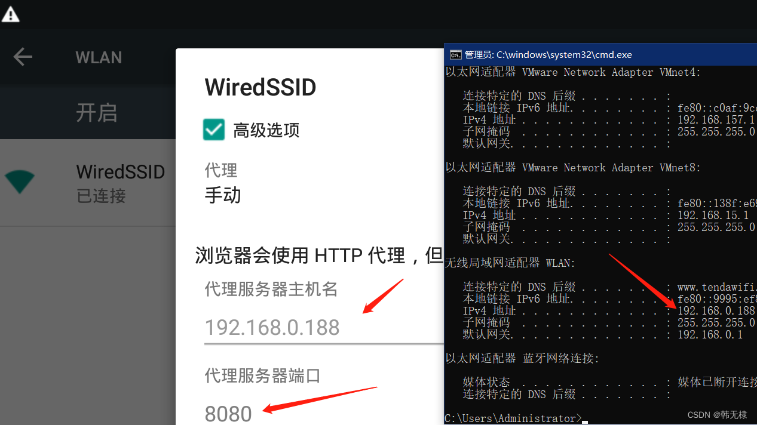Open the 代理 手动 dropdown
This screenshot has width=757, height=425.
tap(223, 195)
